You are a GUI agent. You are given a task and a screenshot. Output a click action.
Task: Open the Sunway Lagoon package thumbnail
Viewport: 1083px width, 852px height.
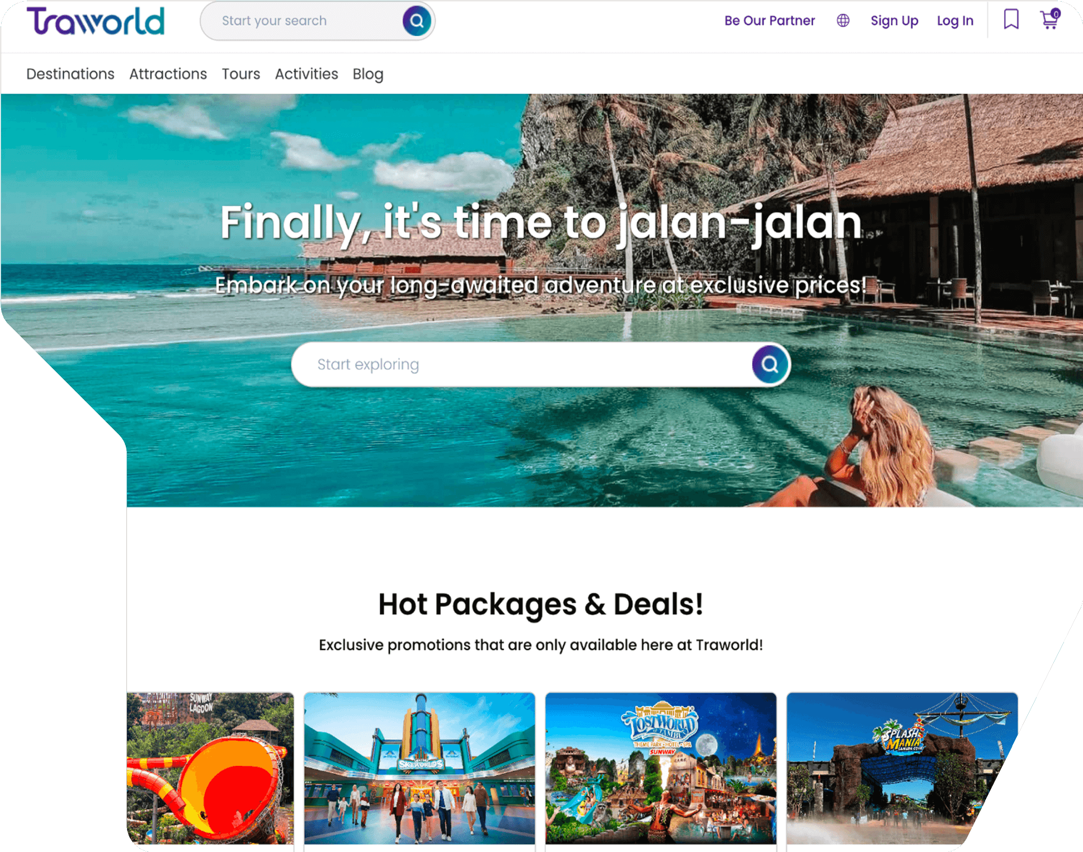[210, 768]
